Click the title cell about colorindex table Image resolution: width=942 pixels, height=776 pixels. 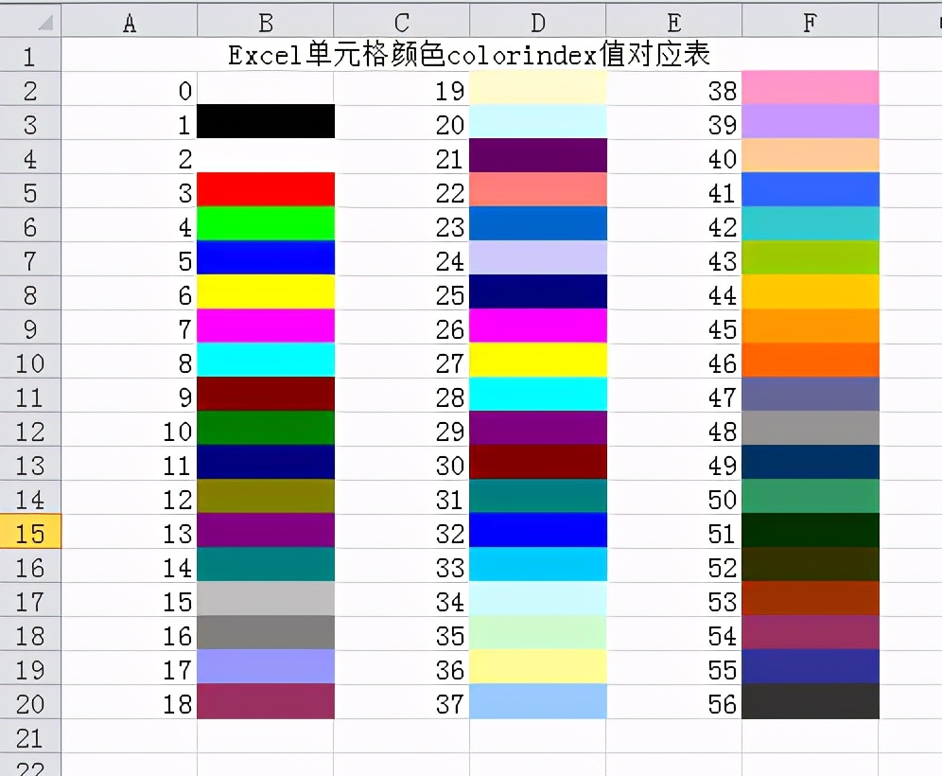coord(469,55)
